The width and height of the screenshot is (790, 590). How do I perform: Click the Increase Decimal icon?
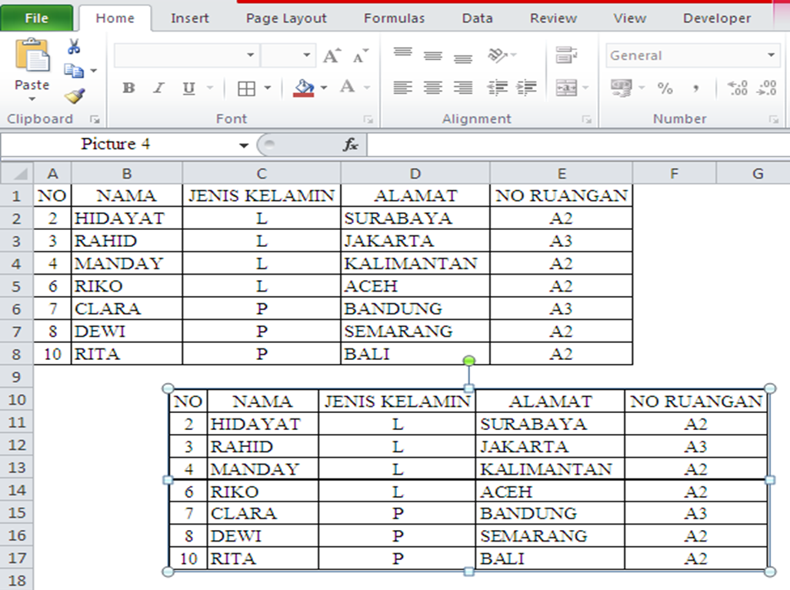coord(738,86)
